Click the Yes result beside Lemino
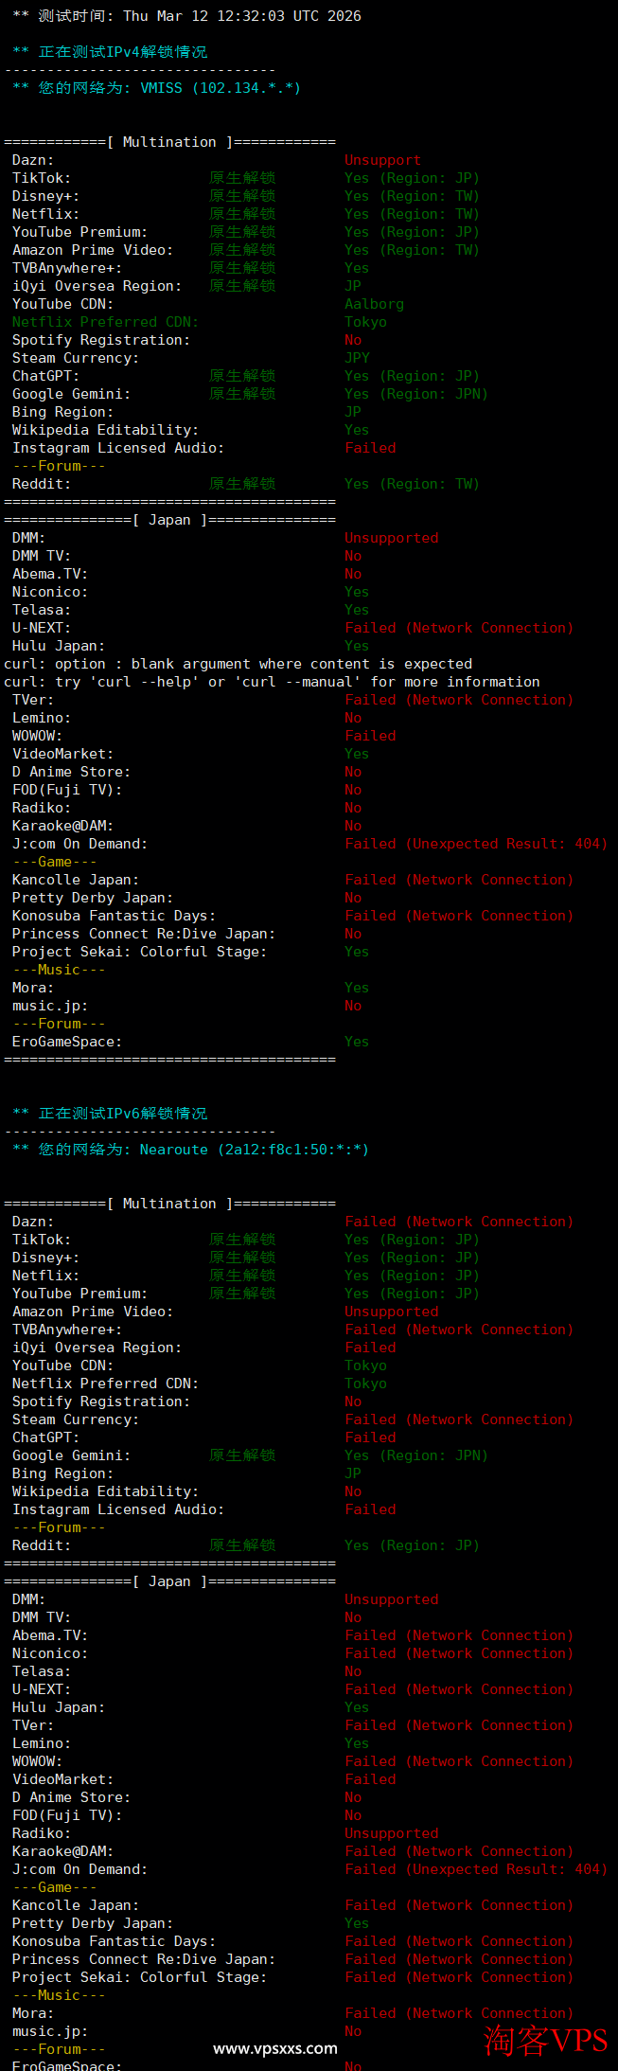The height and width of the screenshot is (2071, 618). tap(357, 1743)
